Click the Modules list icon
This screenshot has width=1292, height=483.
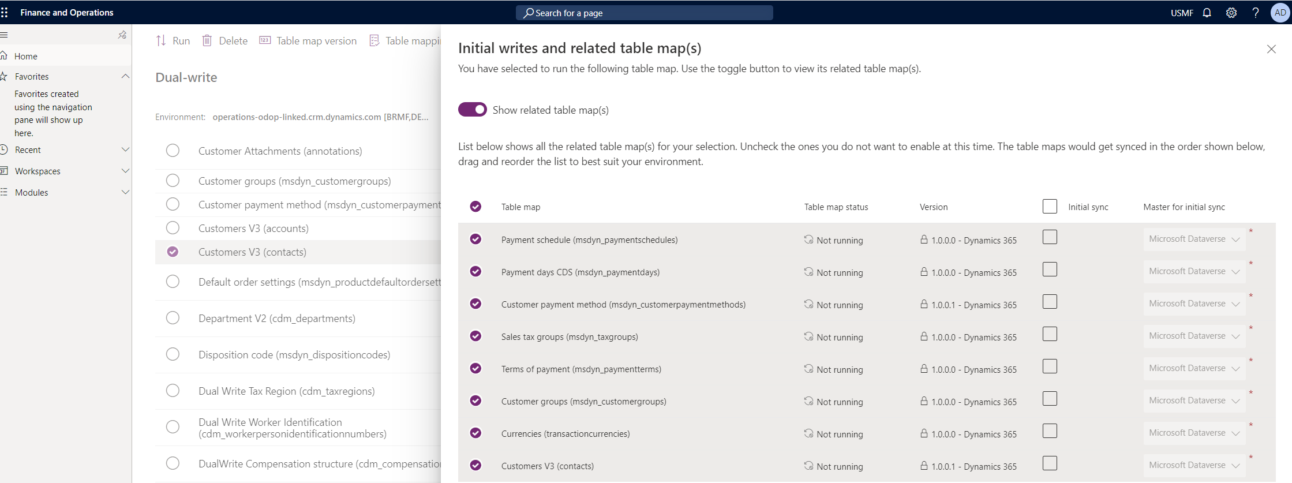[3, 192]
